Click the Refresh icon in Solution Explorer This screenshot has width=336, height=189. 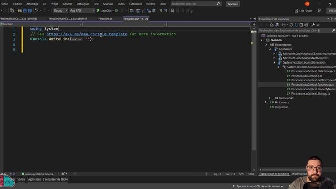tap(296, 25)
